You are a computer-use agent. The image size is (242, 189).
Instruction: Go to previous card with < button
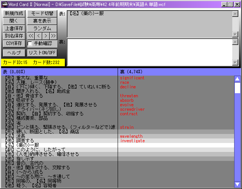click(x=39, y=36)
